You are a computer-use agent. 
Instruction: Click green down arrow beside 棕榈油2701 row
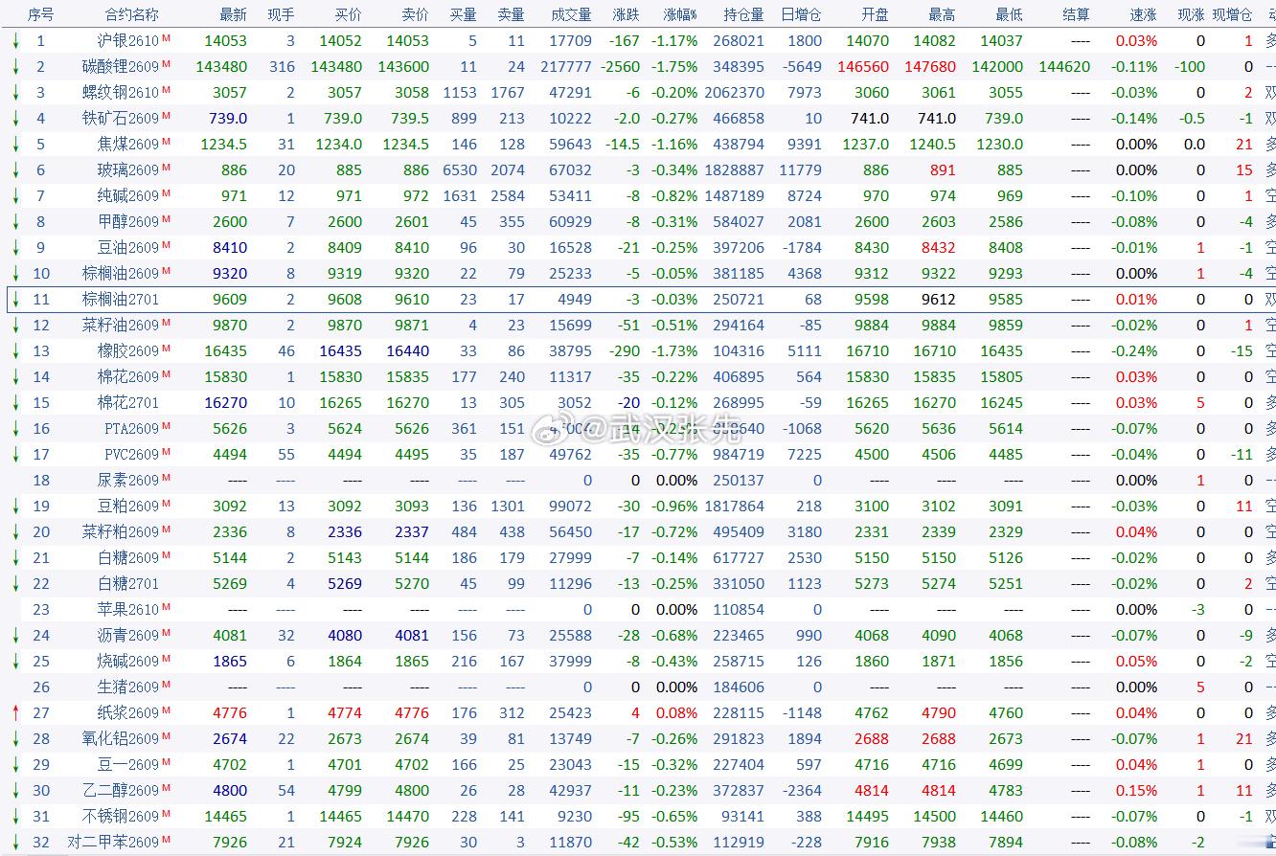pyautogui.click(x=16, y=299)
